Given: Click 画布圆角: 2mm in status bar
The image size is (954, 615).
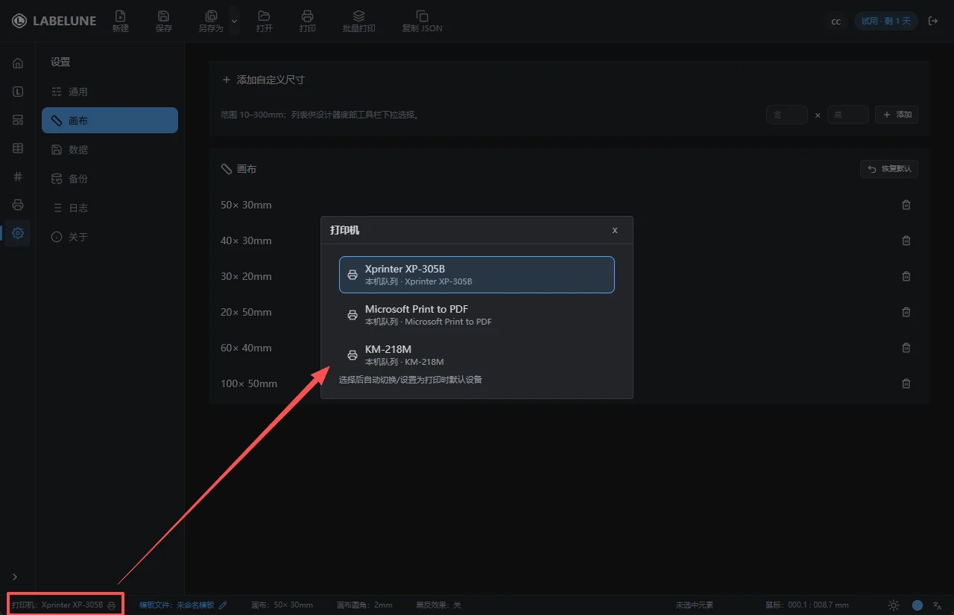Looking at the screenshot, I should pyautogui.click(x=364, y=605).
